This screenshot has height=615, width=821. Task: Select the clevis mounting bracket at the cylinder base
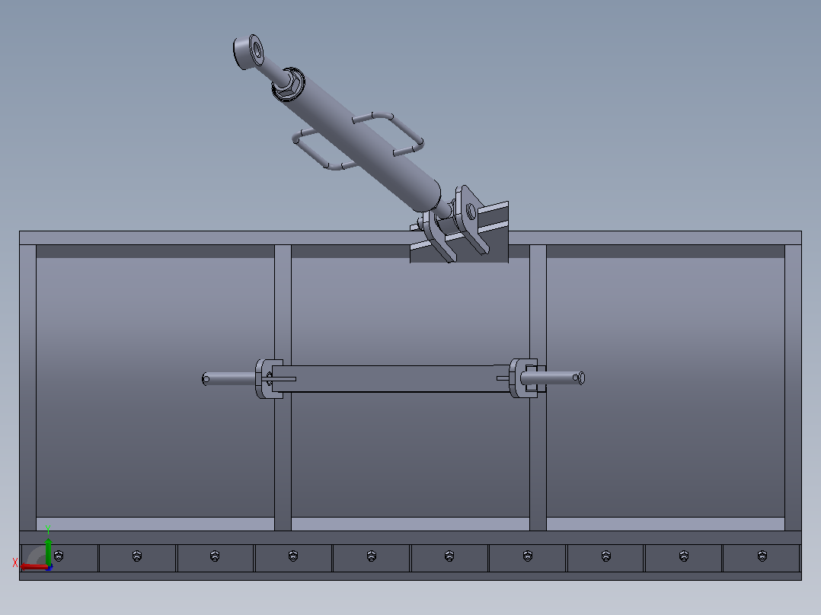tap(458, 224)
